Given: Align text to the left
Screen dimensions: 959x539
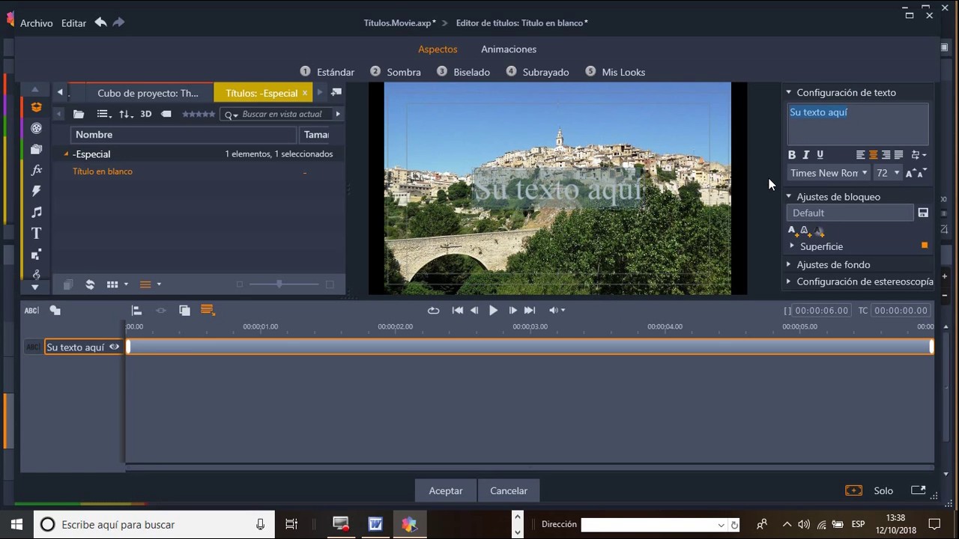Looking at the screenshot, I should tap(861, 155).
